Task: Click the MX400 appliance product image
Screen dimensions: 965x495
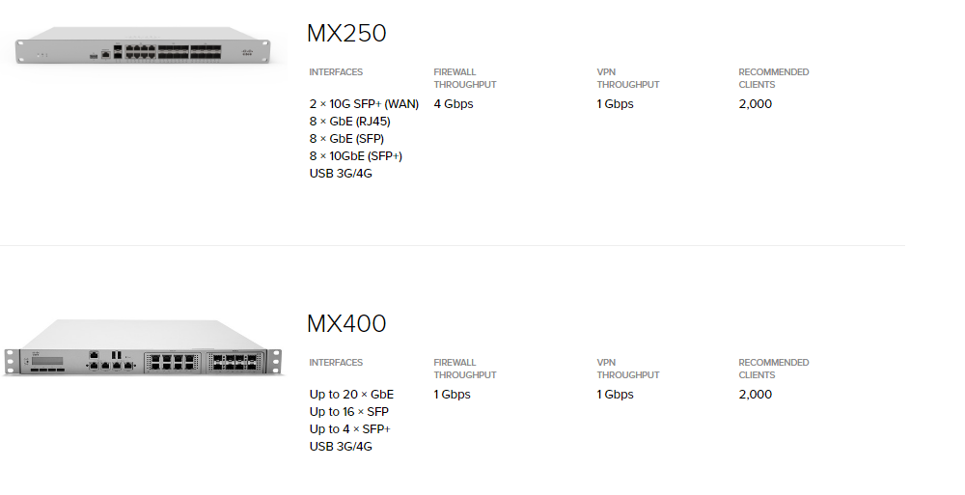Action: [x=143, y=347]
